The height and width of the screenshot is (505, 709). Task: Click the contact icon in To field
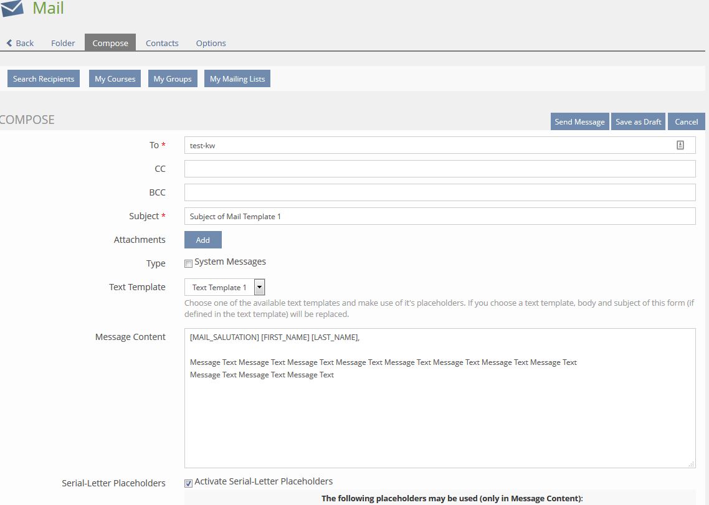point(680,145)
